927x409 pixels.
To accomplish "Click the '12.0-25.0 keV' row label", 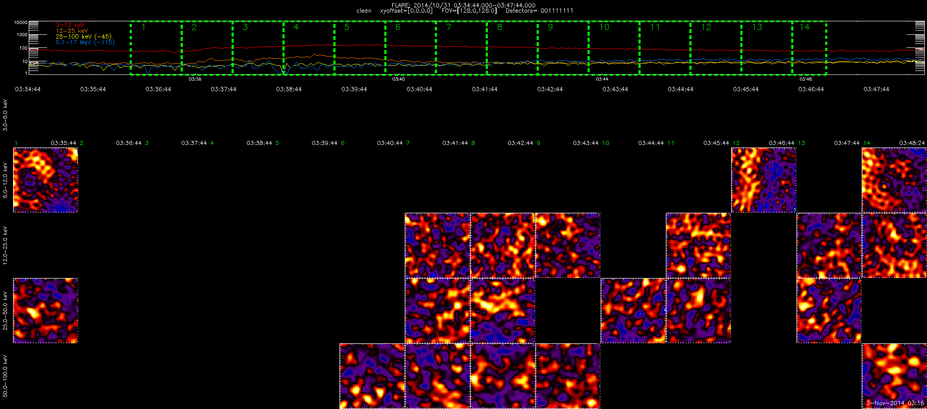I will click(x=5, y=245).
